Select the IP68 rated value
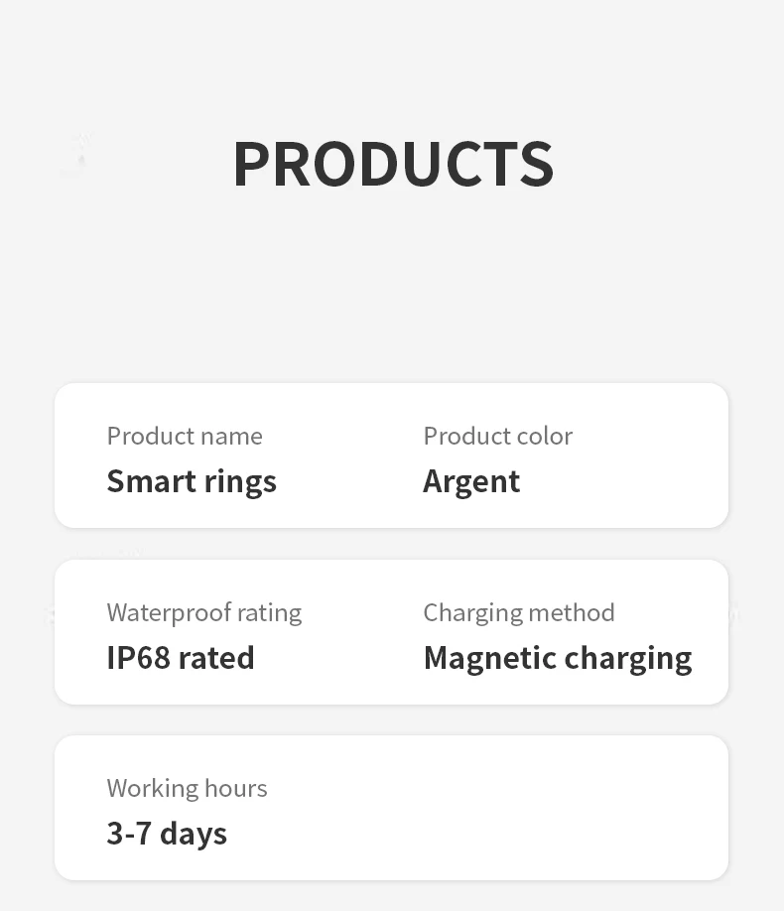Viewport: 784px width, 911px height. pos(181,658)
